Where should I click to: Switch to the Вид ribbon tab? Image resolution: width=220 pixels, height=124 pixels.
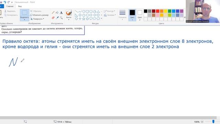(20, 6)
